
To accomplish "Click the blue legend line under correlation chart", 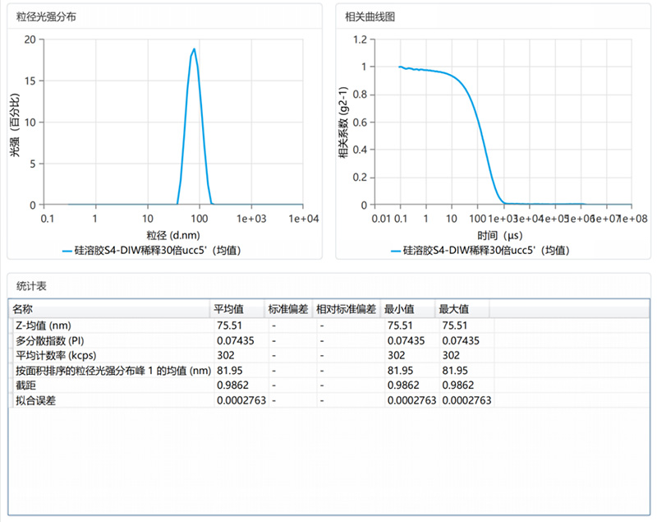I will pos(397,249).
